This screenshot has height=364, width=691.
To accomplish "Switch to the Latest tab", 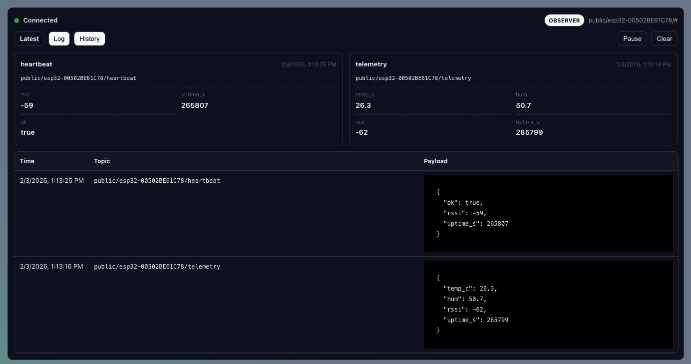I will coord(29,39).
